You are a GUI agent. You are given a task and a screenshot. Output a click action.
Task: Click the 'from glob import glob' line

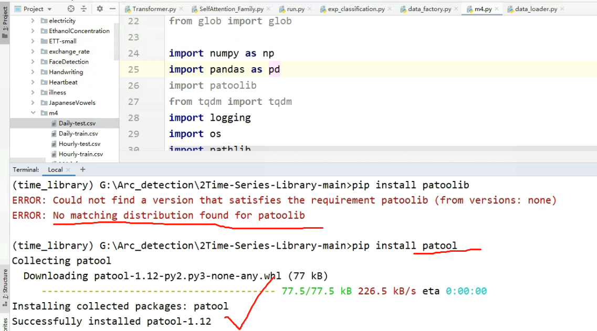(x=231, y=21)
